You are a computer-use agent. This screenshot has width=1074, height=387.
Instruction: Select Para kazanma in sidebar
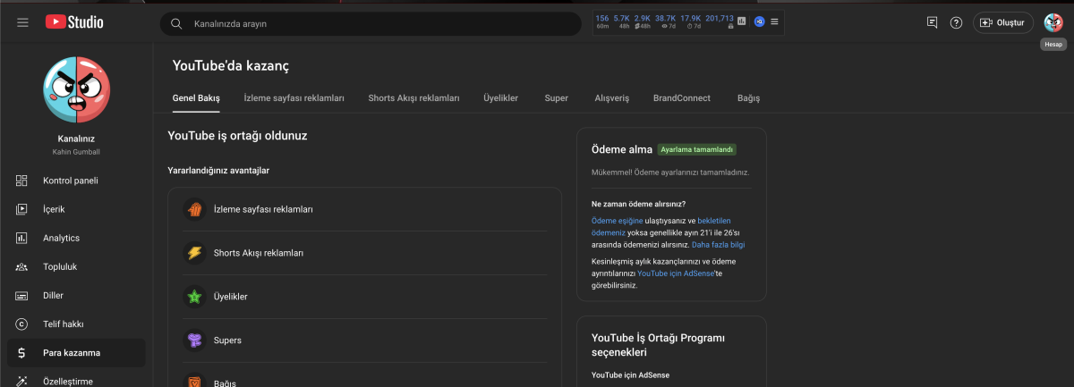(x=76, y=352)
